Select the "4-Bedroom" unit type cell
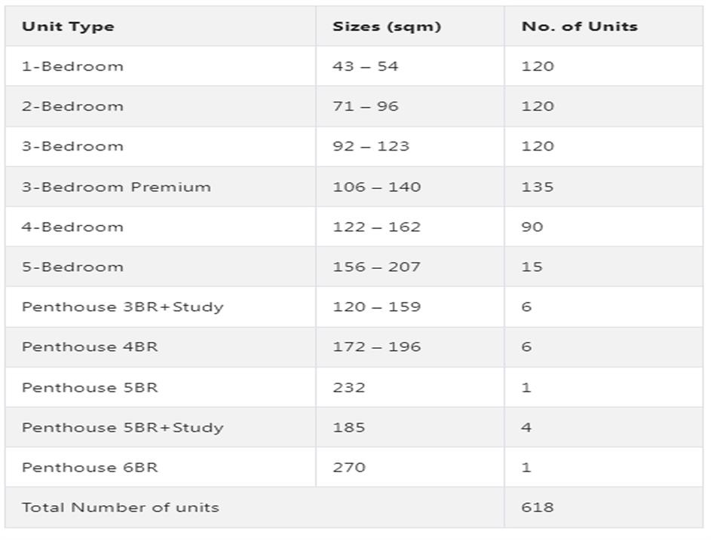Image resolution: width=711 pixels, height=540 pixels. tap(72, 227)
